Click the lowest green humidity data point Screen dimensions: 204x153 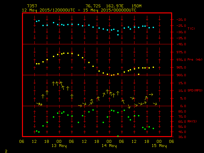click(118, 136)
